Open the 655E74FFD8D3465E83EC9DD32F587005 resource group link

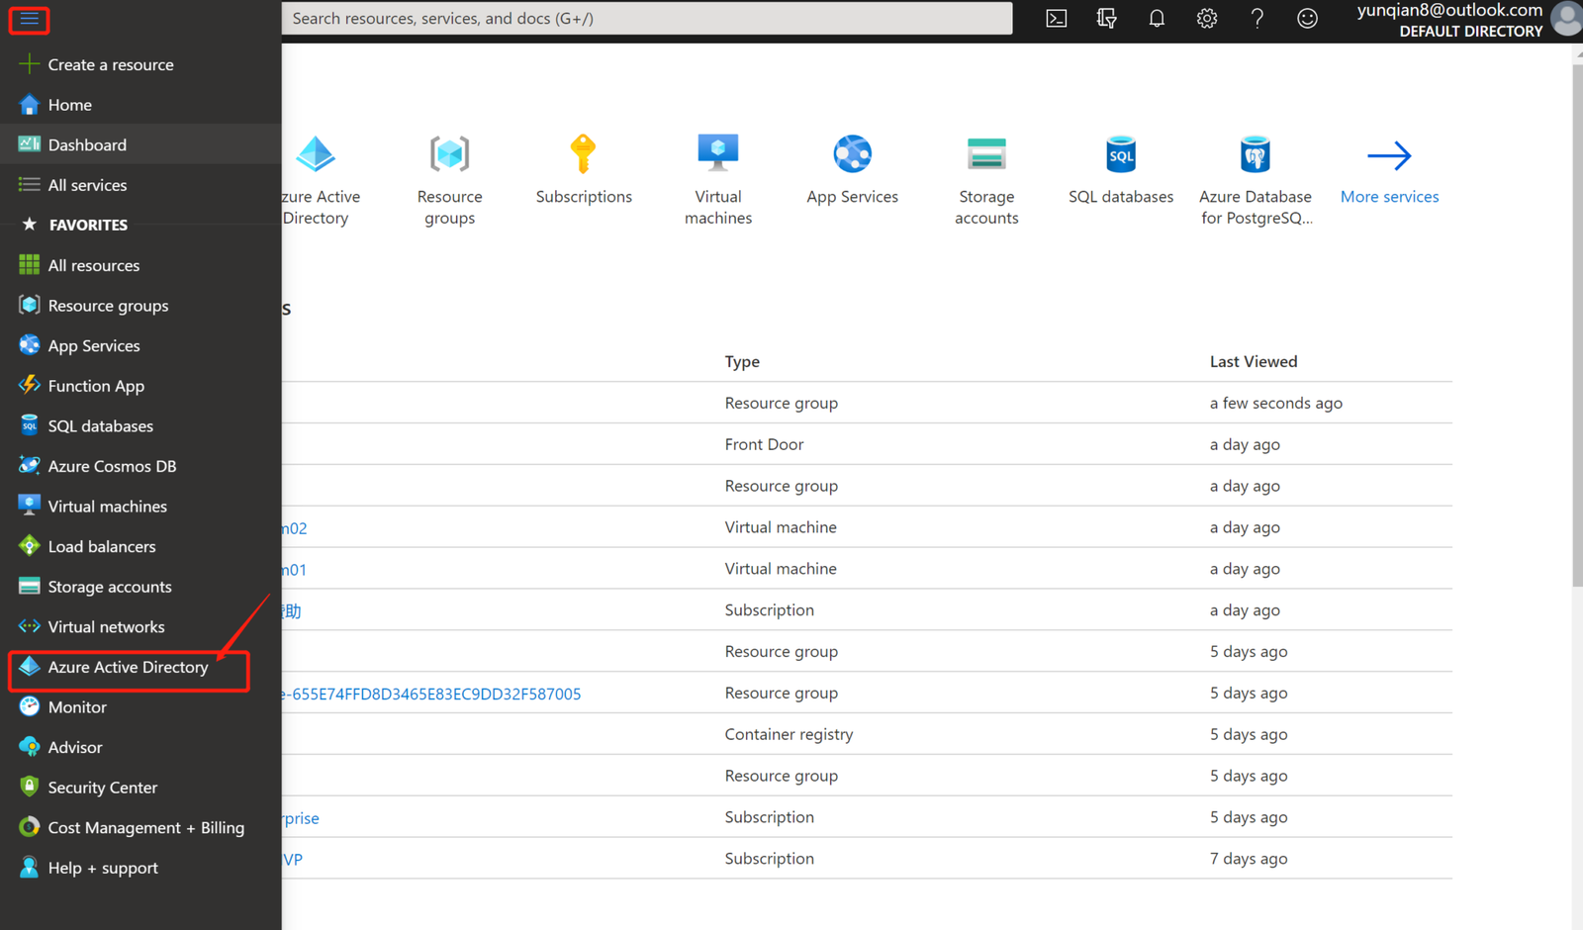431,695
